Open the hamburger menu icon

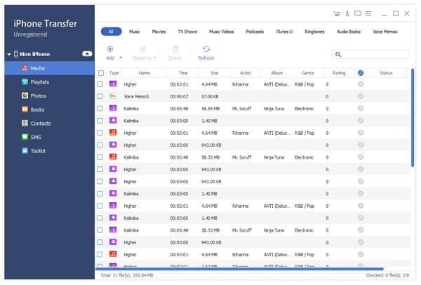tap(368, 13)
